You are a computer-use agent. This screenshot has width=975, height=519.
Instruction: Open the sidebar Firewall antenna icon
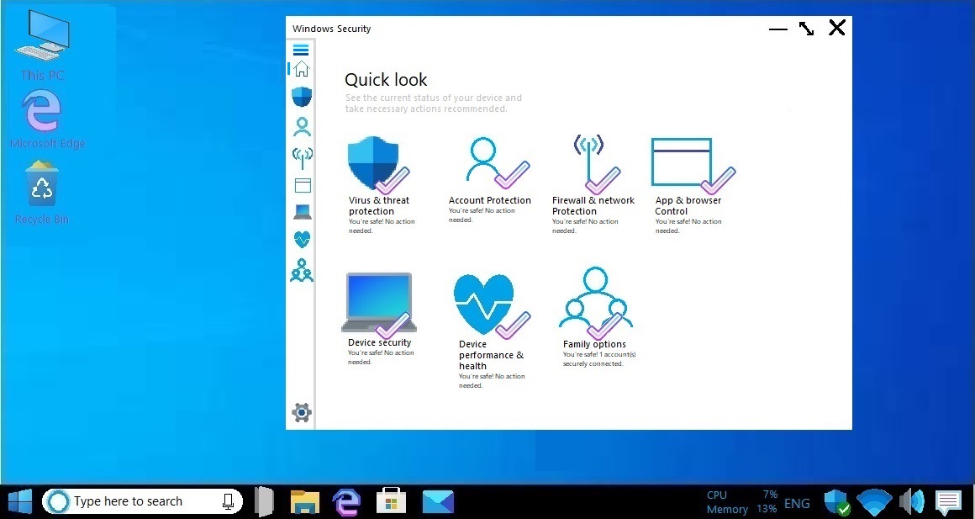click(x=303, y=157)
